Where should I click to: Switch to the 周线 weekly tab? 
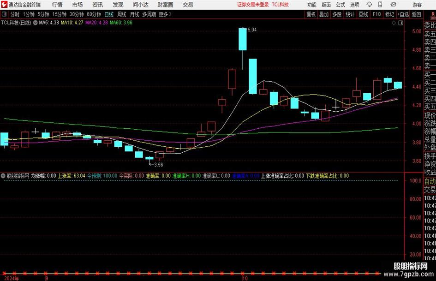[x=122, y=14]
